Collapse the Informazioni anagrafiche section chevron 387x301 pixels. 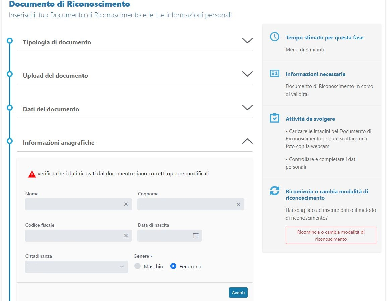click(x=247, y=141)
